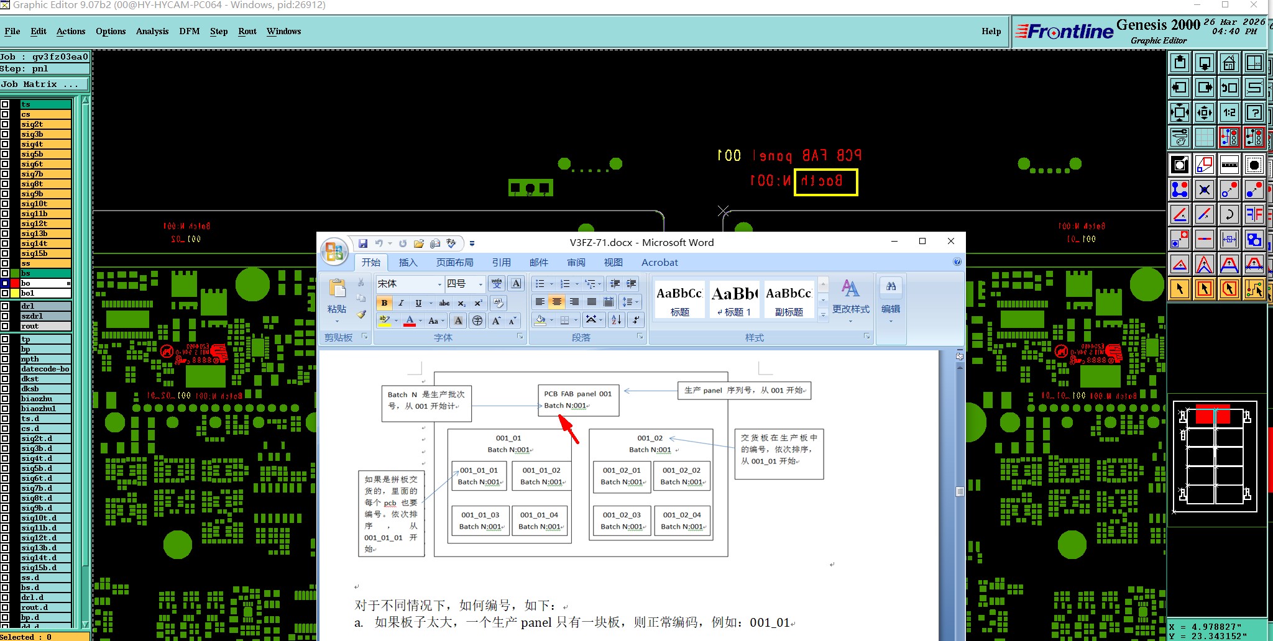Open the Actions menu
The image size is (1273, 641).
pos(71,31)
